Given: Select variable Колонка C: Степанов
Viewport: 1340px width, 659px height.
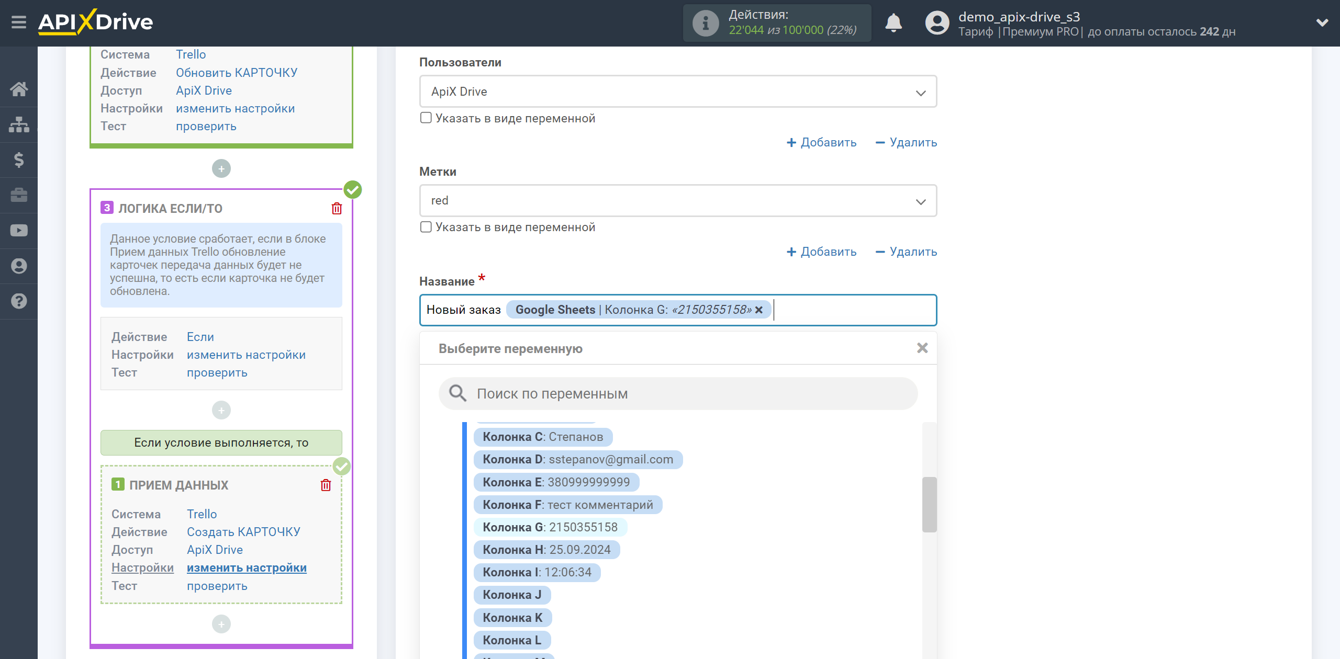Looking at the screenshot, I should pos(543,437).
